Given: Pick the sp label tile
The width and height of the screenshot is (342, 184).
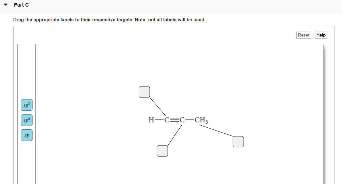Looking at the screenshot, I should click(27, 135).
